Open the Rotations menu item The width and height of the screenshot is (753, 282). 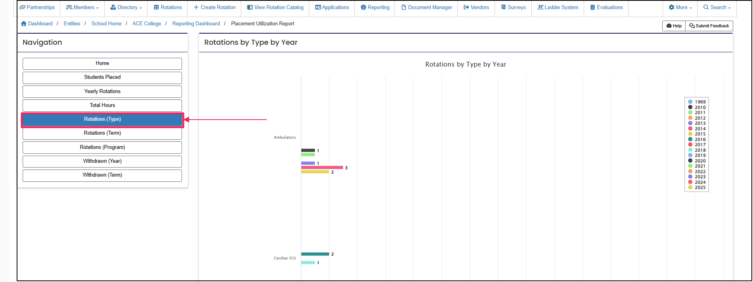167,8
